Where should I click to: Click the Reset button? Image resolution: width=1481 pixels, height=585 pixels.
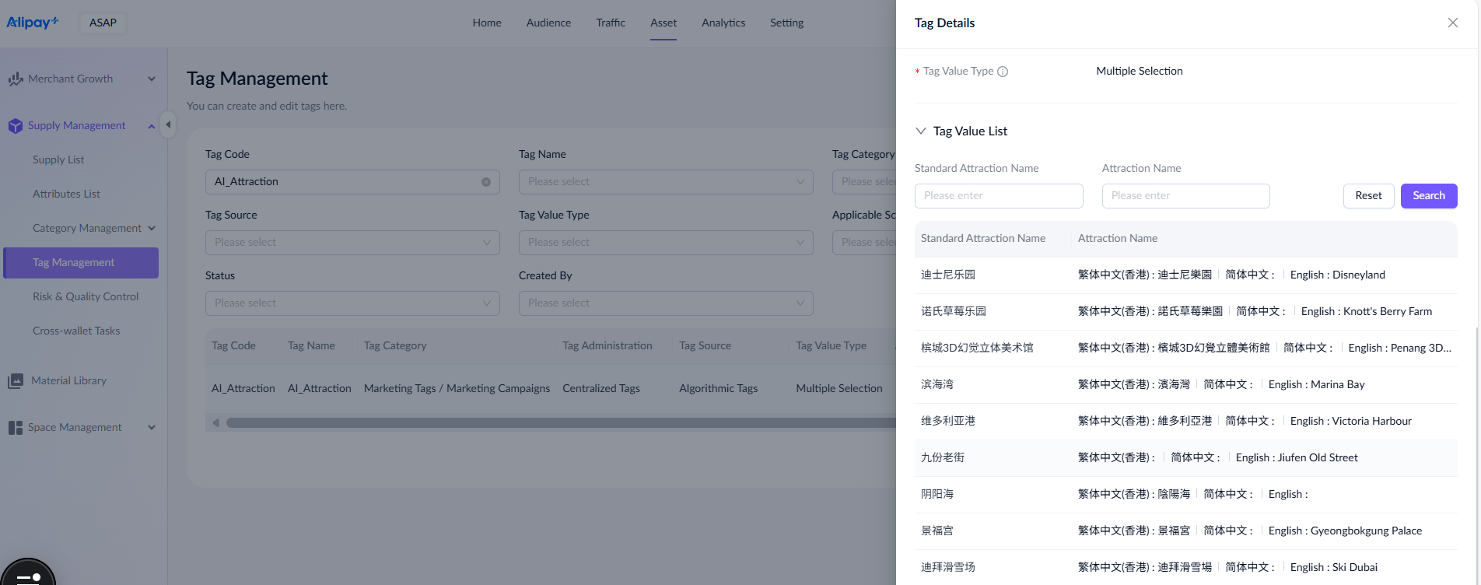pos(1368,196)
